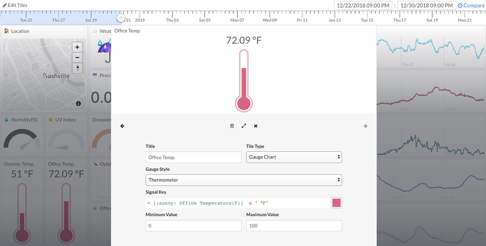Image resolution: width=486 pixels, height=246 pixels.
Task: Click the timeline slider handle
Action: pyautogui.click(x=121, y=18)
